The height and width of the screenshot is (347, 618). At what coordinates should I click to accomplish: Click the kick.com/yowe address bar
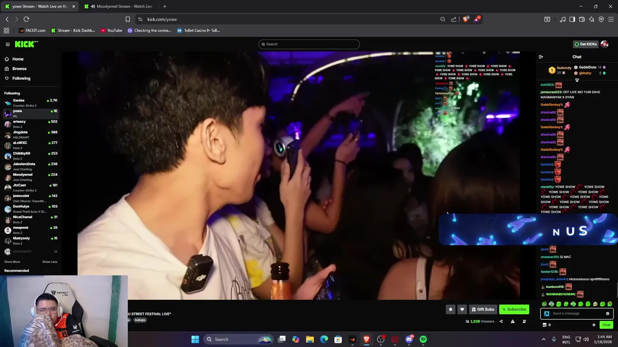click(x=162, y=19)
